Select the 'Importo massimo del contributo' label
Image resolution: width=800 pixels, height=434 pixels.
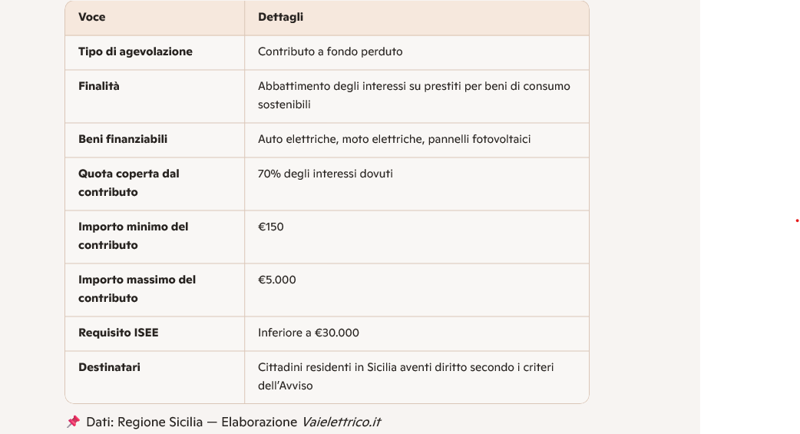click(x=137, y=289)
